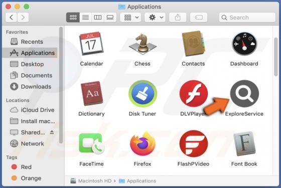Open Downloads in the sidebar
Screen dimensions: 281x188
pyautogui.click(x=30, y=86)
